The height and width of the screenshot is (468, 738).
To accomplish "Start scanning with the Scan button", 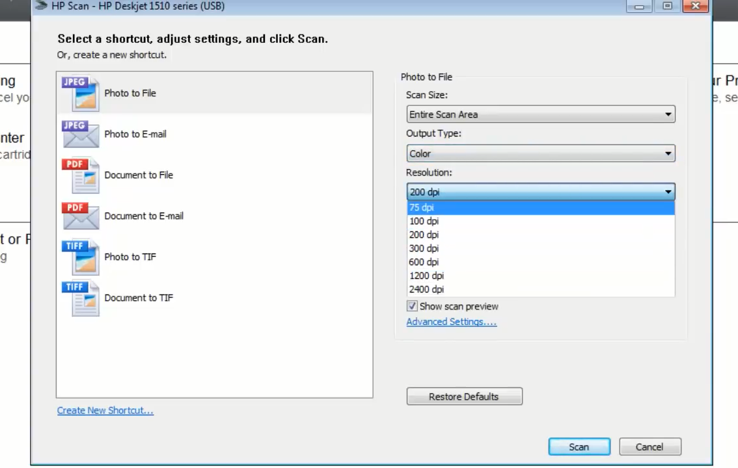I will click(x=579, y=447).
